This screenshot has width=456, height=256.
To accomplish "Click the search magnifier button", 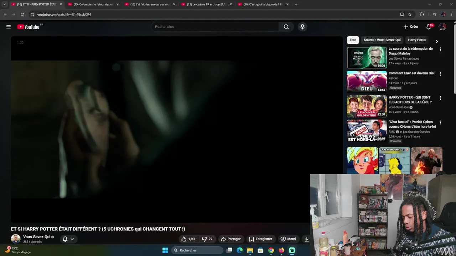I will (286, 27).
